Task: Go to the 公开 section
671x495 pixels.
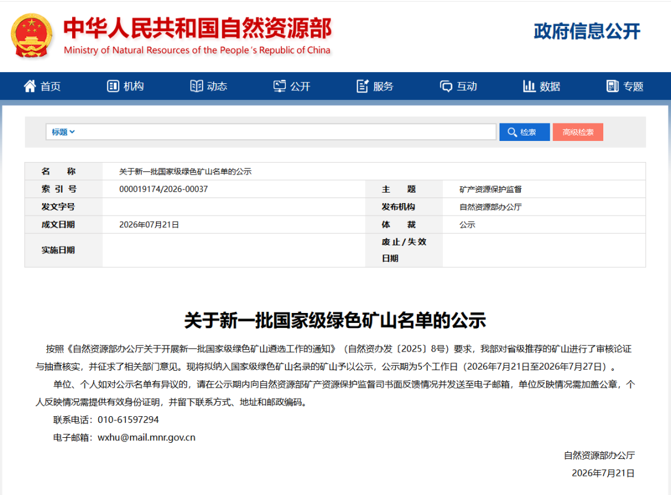Action: 291,86
